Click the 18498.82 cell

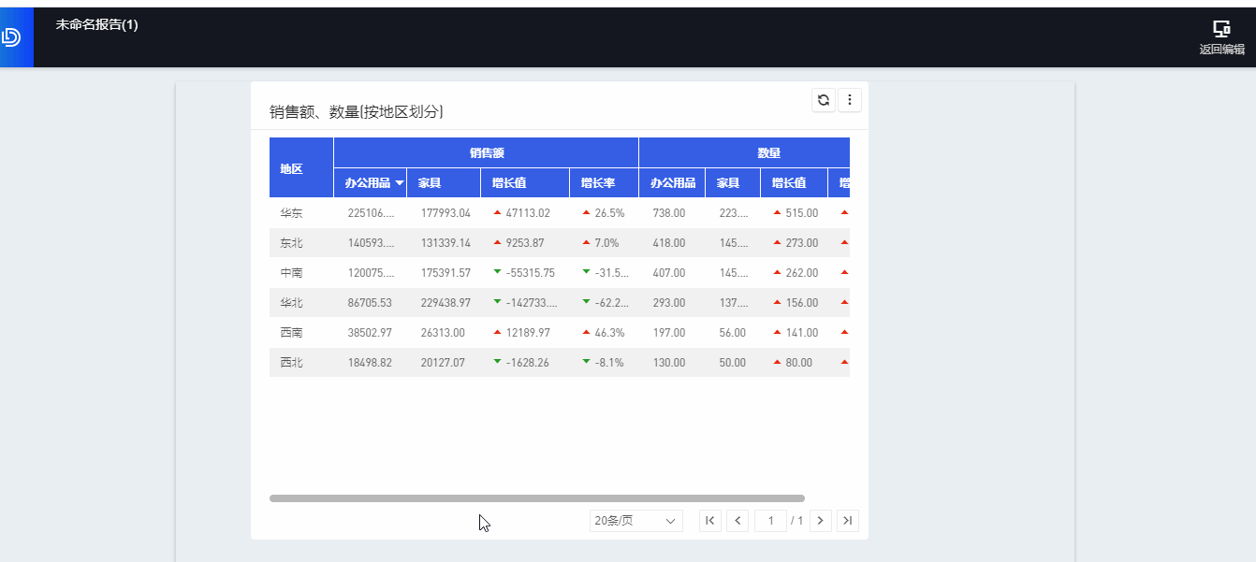tap(370, 363)
